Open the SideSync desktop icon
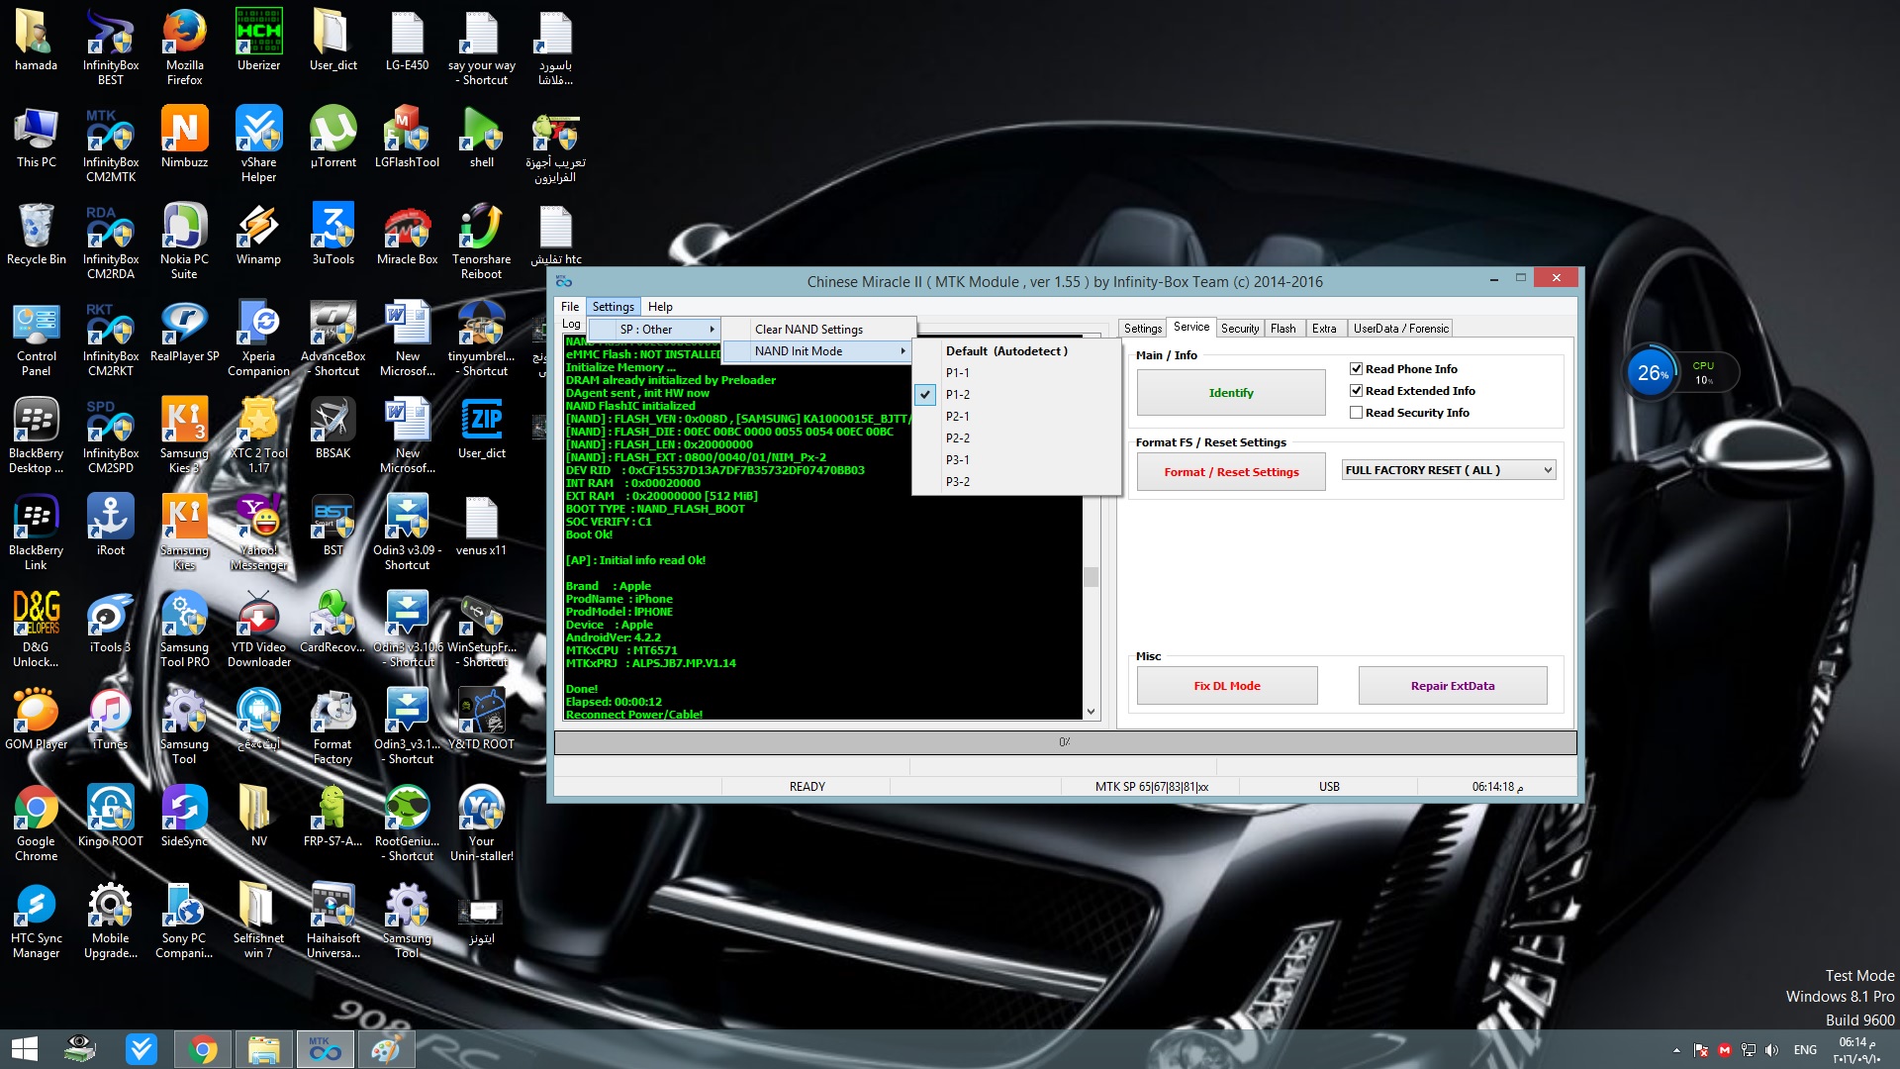Image resolution: width=1900 pixels, height=1069 pixels. [x=184, y=816]
